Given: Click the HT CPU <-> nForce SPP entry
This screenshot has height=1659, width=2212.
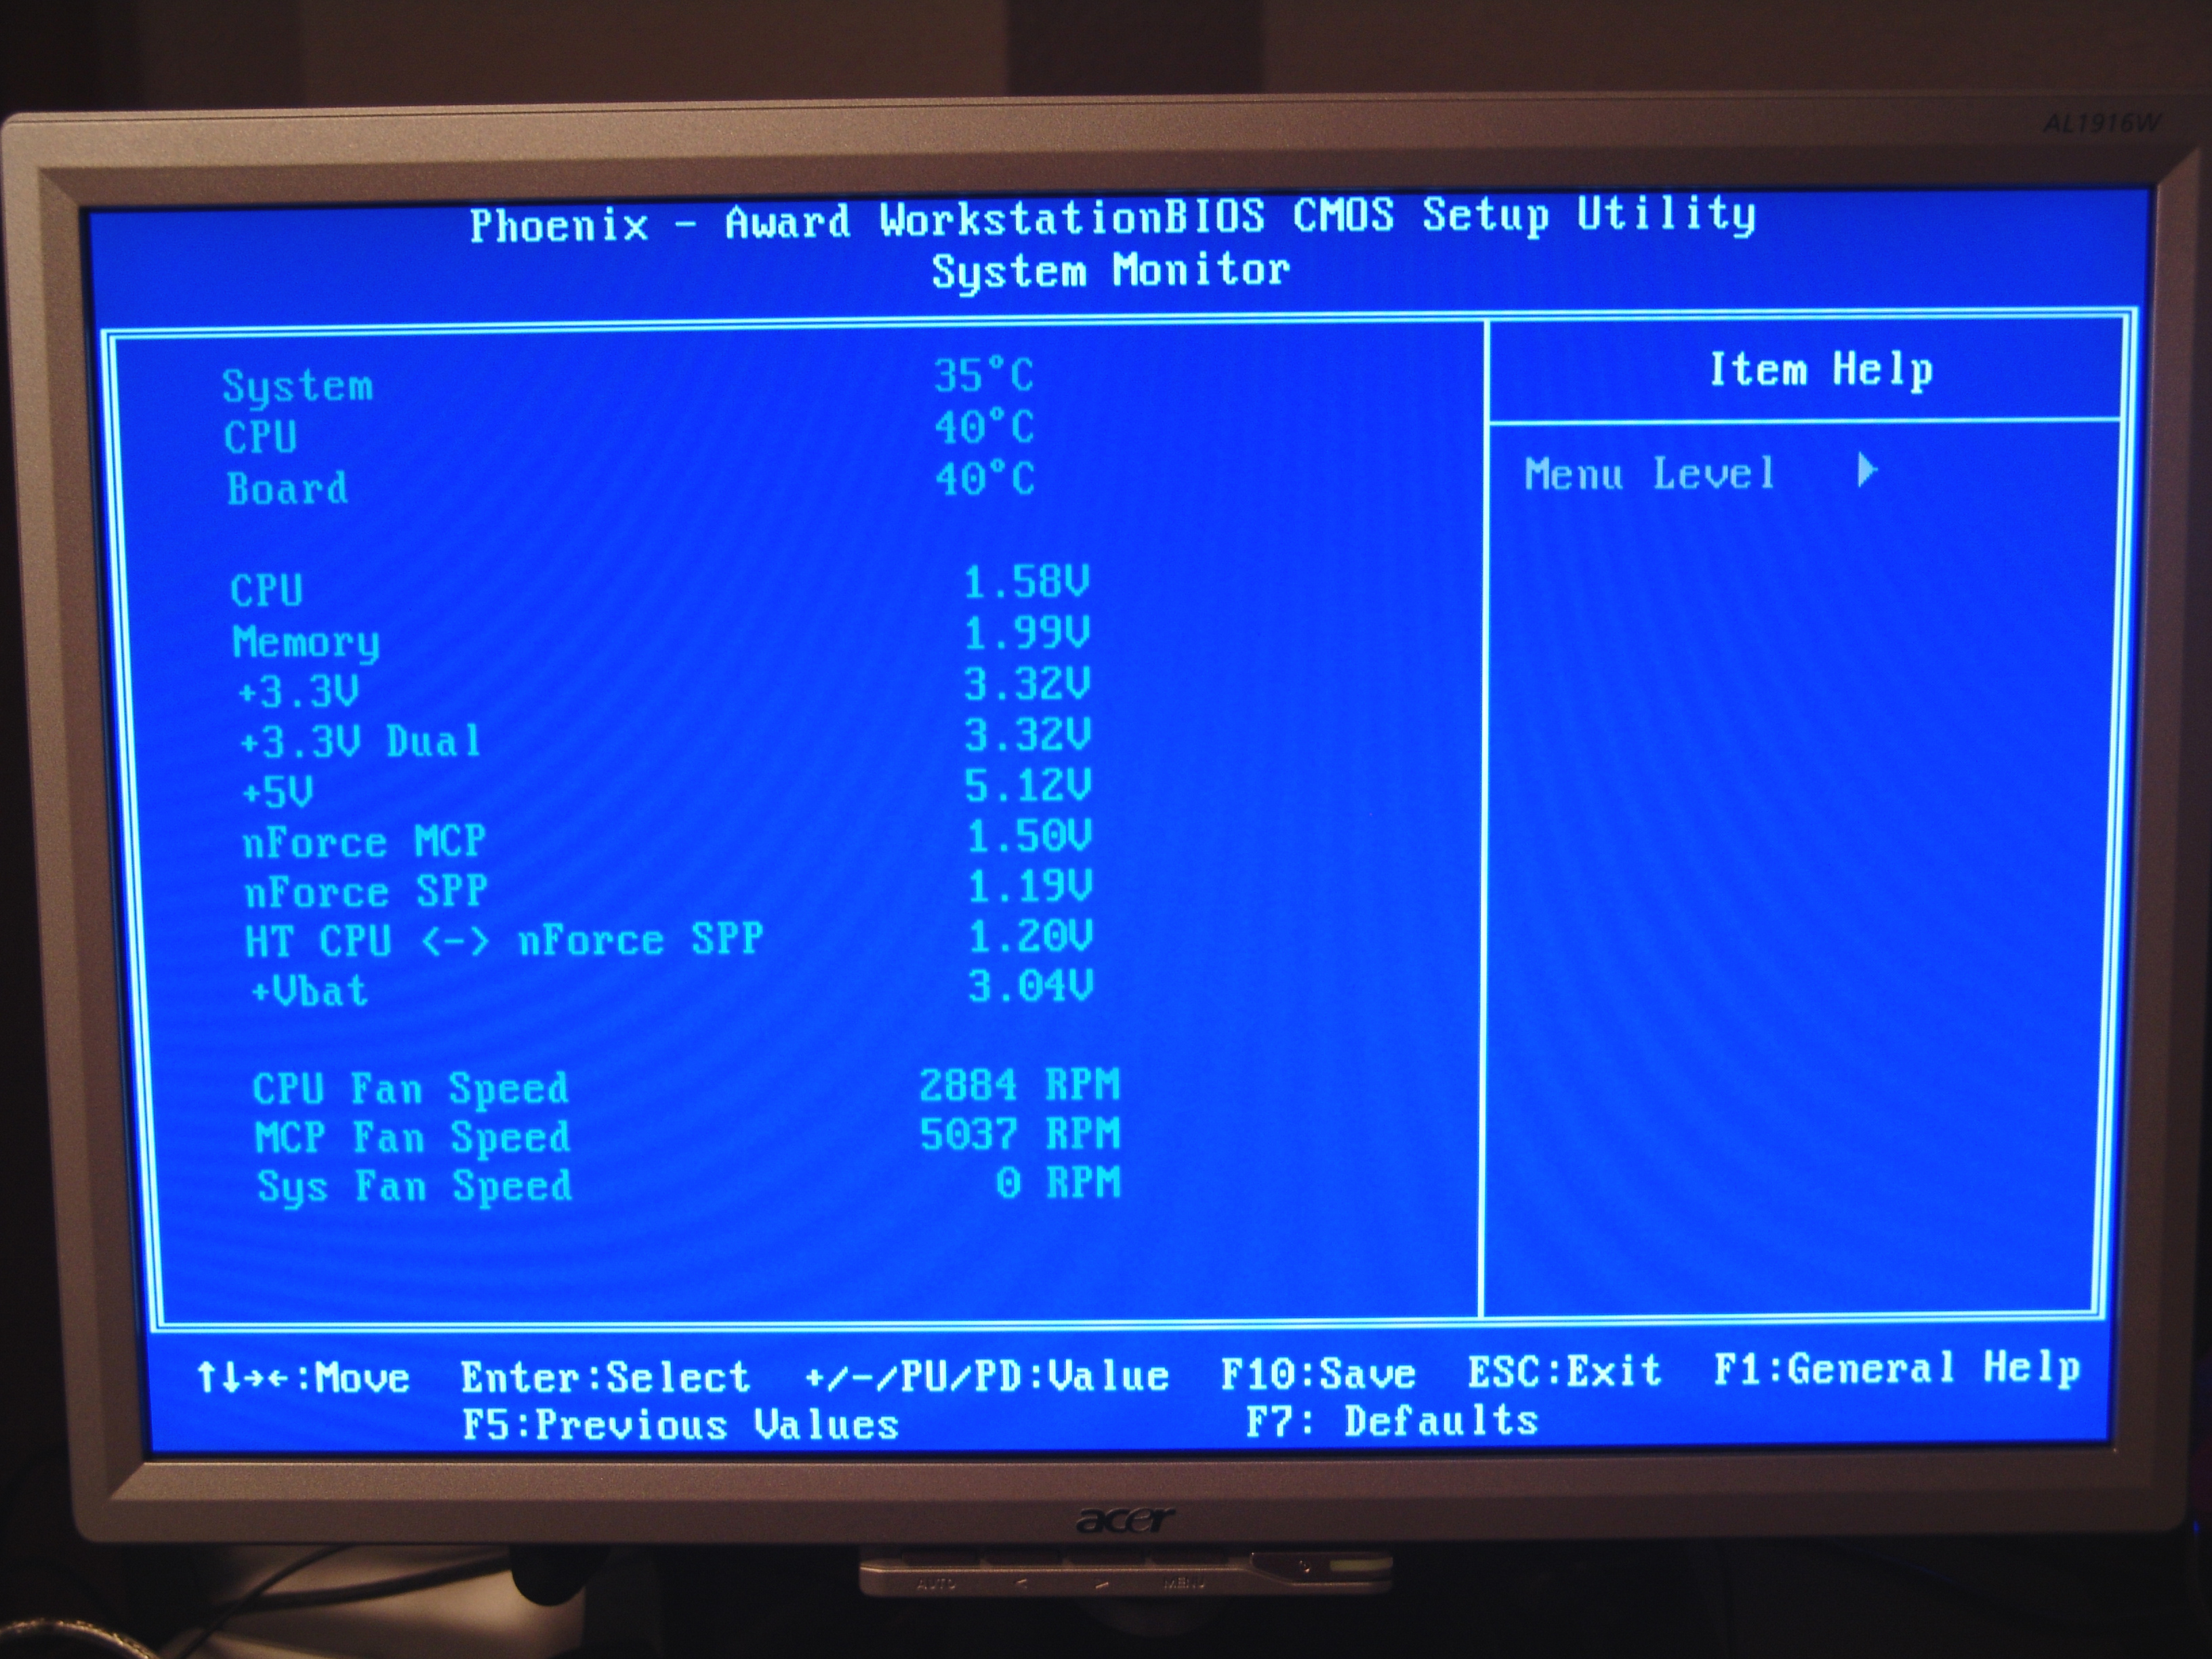Looking at the screenshot, I should click(x=504, y=941).
